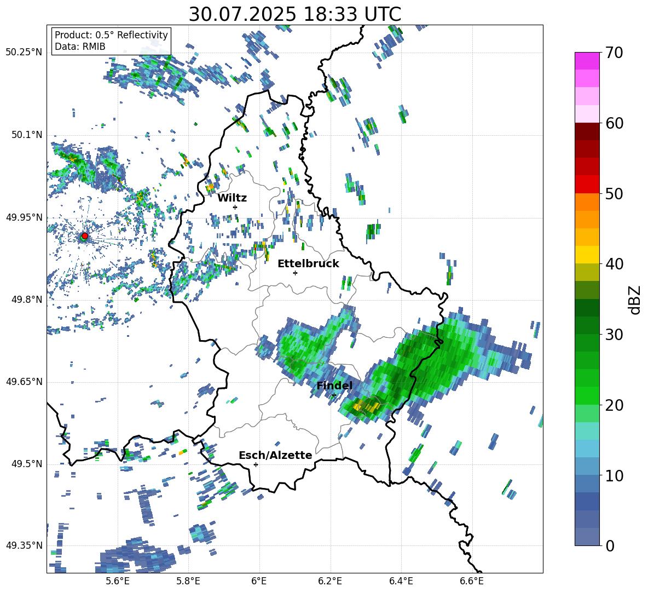Click the dBZ colorbar axis label
This screenshot has height=592, width=648.
(635, 300)
